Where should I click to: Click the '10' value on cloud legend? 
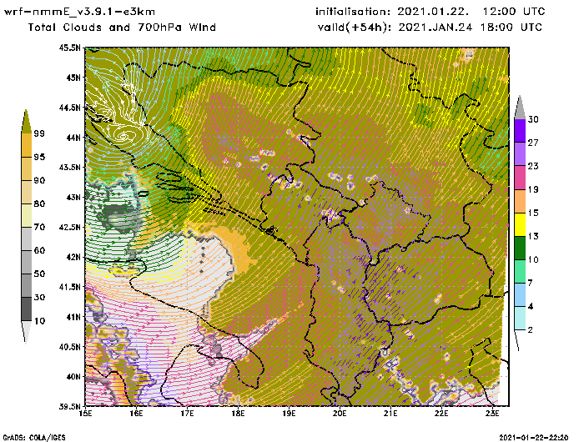pos(39,321)
